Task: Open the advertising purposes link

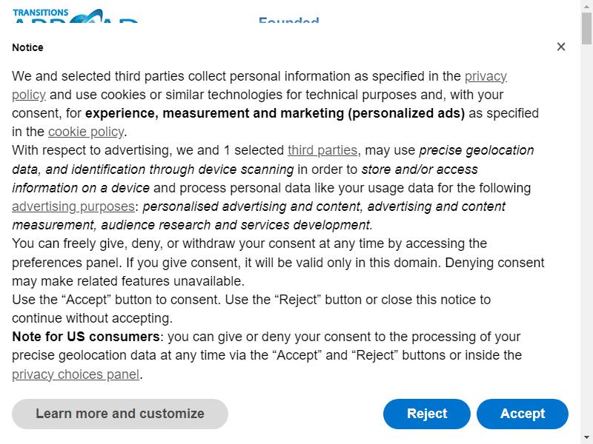Action: pyautogui.click(x=73, y=206)
